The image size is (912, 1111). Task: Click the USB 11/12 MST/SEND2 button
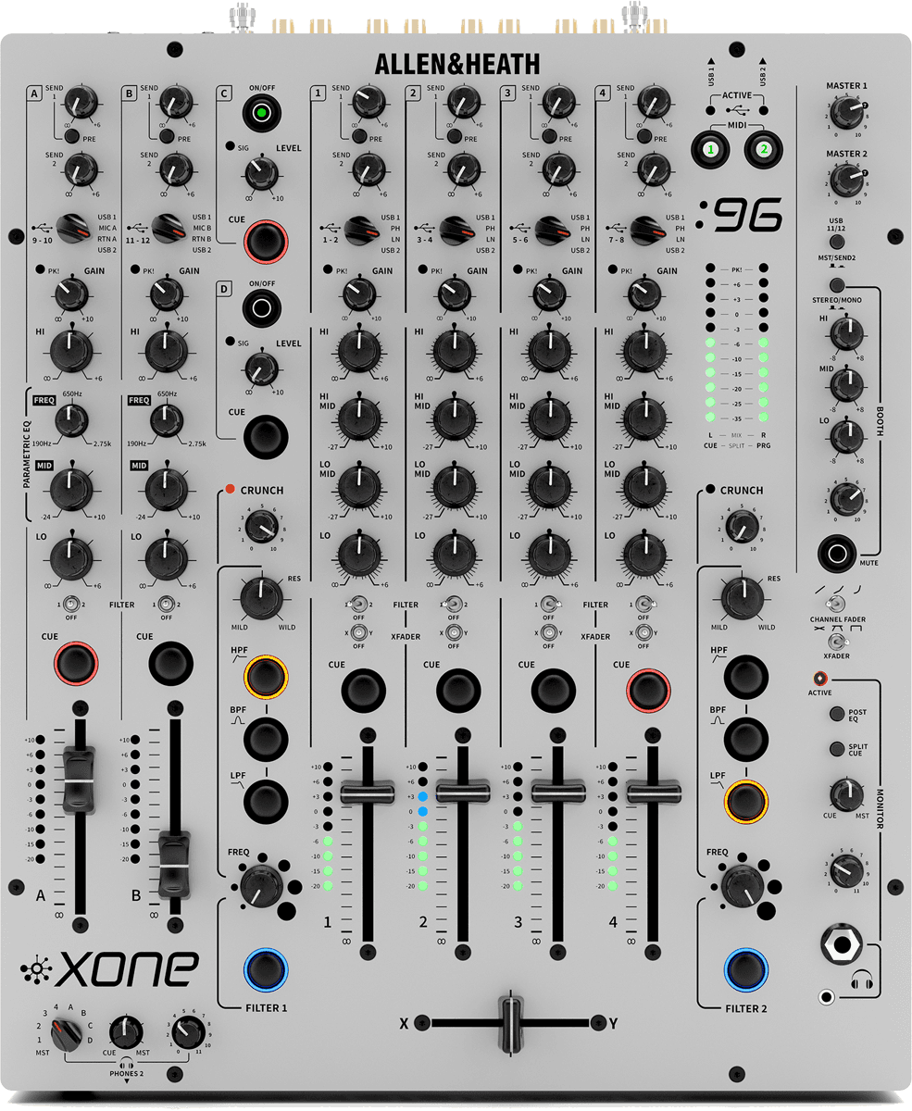pyautogui.click(x=836, y=242)
